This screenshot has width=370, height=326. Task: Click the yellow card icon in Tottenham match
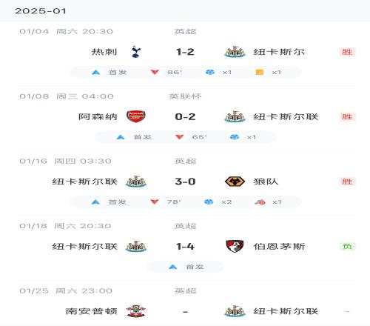pos(260,72)
